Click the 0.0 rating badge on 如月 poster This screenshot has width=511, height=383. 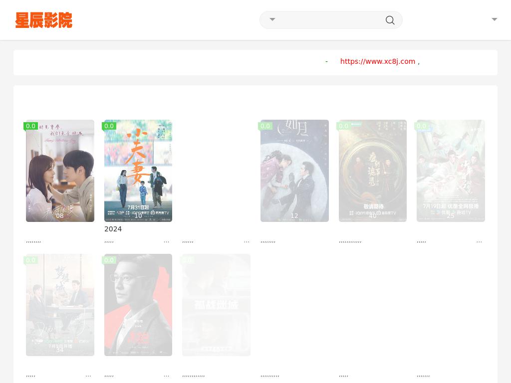click(265, 126)
